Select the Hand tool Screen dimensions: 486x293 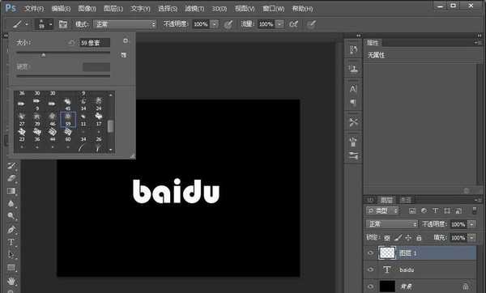pos(11,281)
